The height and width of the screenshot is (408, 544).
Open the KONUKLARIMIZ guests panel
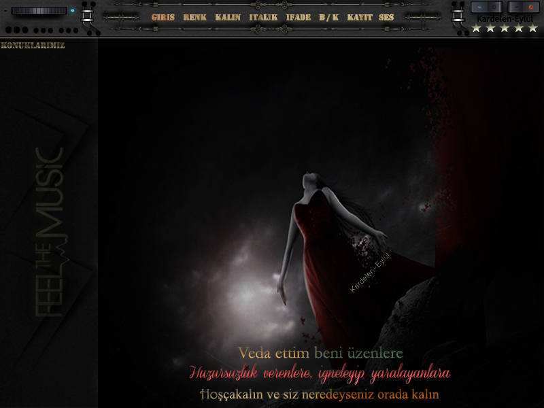point(33,46)
